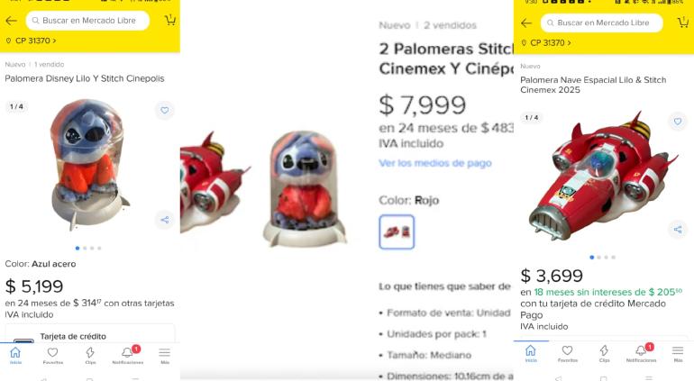Open Ver los medios de pago link

click(435, 163)
